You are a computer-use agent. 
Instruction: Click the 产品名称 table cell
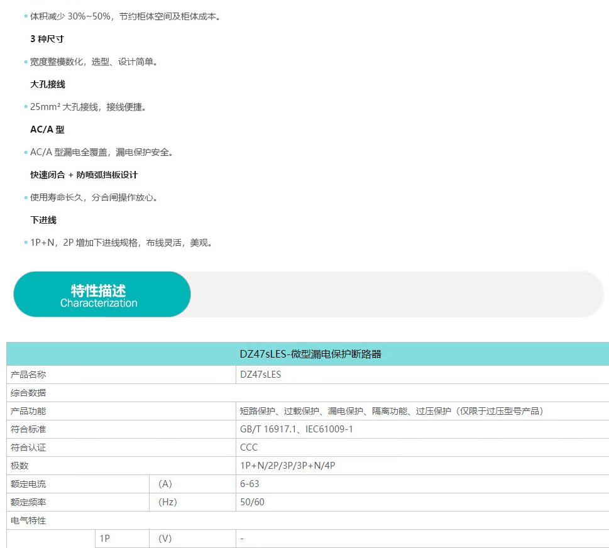point(28,375)
